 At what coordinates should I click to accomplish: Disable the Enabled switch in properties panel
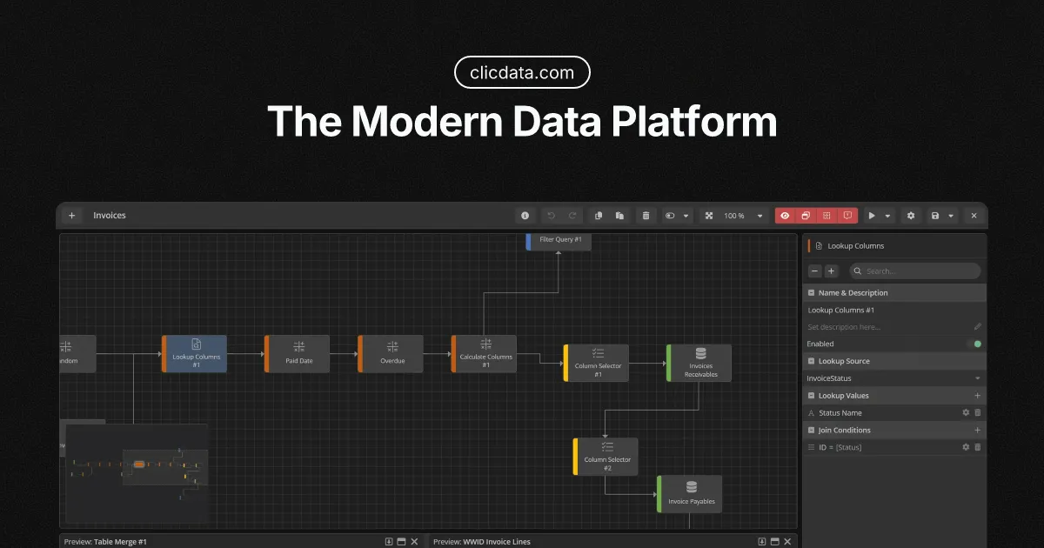975,344
